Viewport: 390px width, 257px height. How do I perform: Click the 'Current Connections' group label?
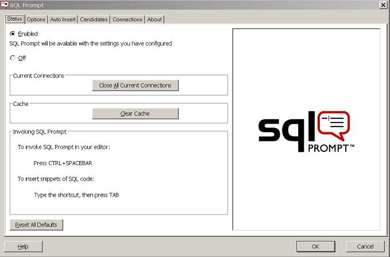(38, 76)
